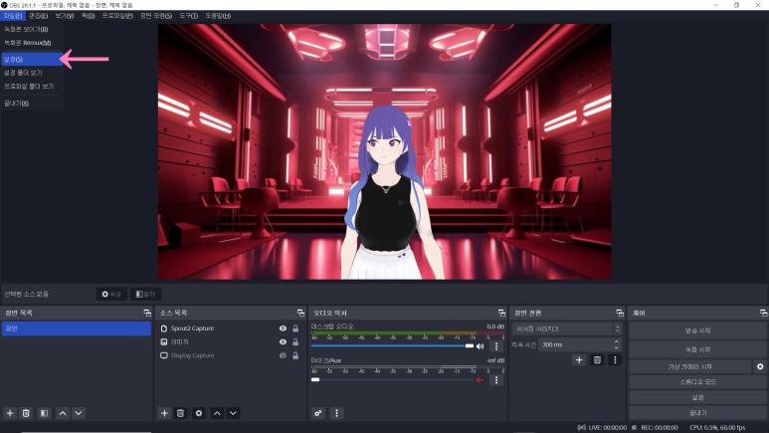
Task: Hide the Spout2 Capture source
Action: click(x=283, y=328)
